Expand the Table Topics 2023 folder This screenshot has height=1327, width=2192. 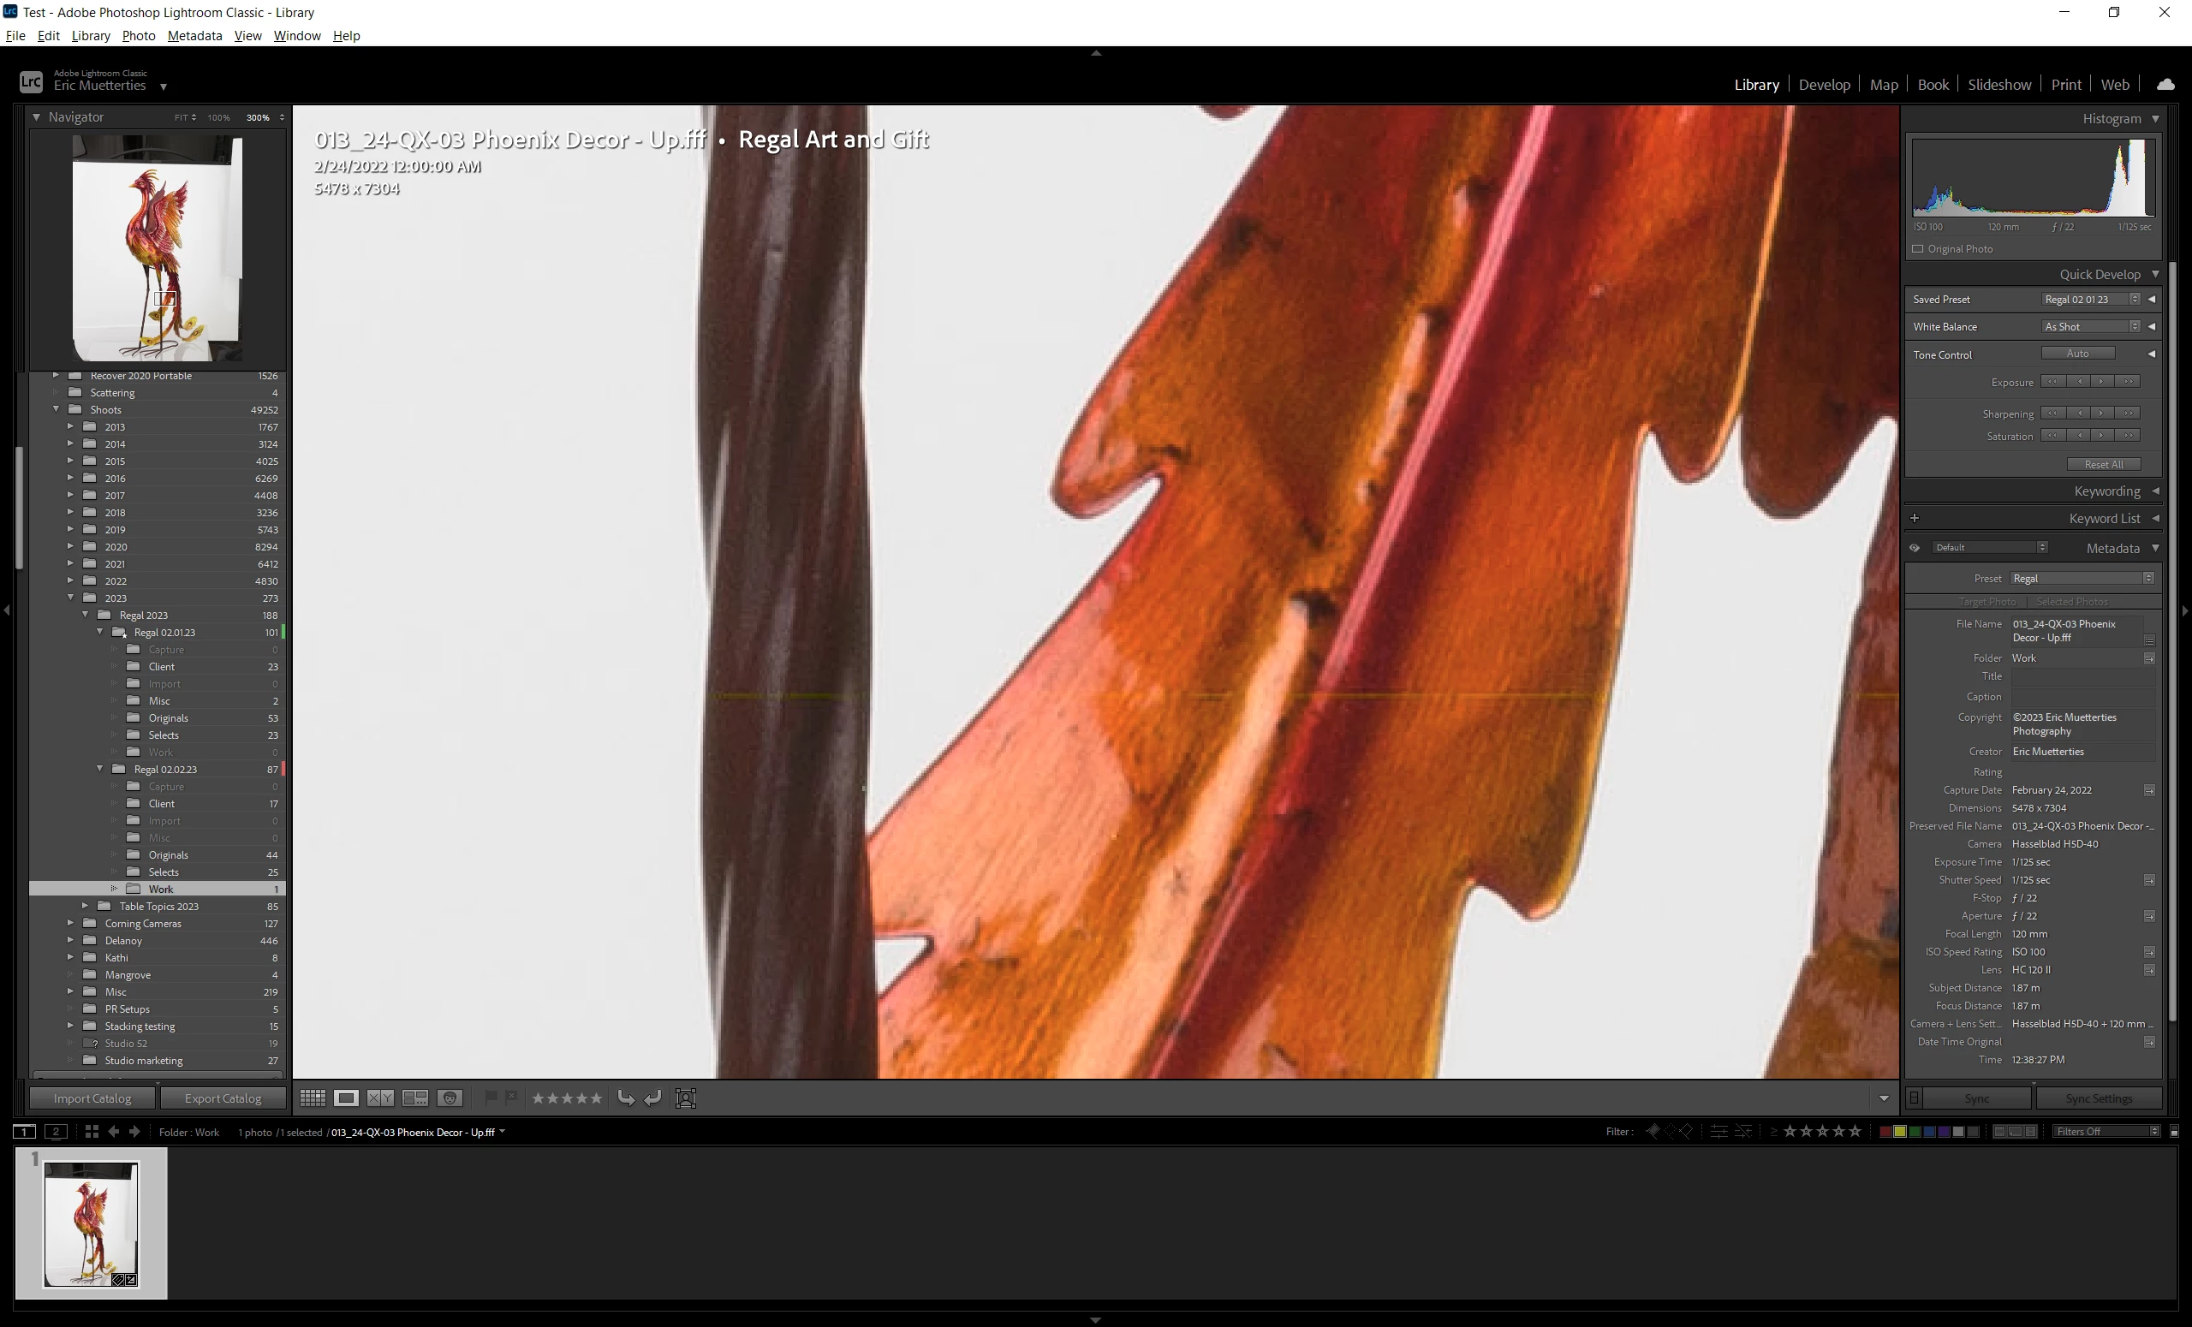pyautogui.click(x=86, y=907)
